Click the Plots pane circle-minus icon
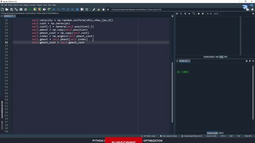 (x=203, y=14)
